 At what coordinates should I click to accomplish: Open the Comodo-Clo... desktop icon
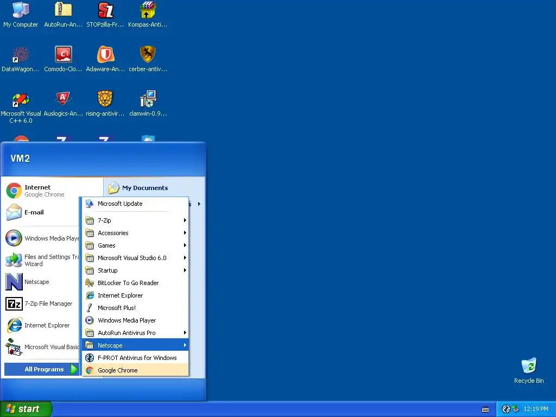[x=63, y=59]
